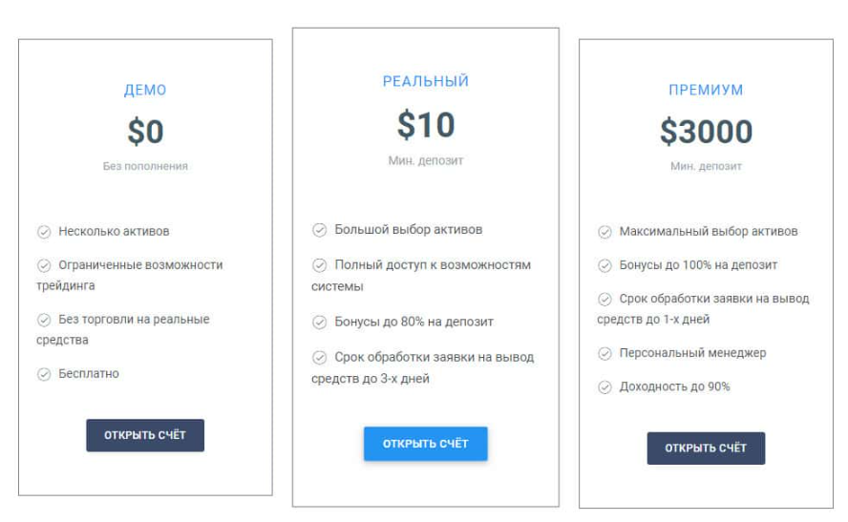Click checkmark icon next to Ограниченные возможности трейдинга
Viewport: 848px width, 522px height.
point(44,264)
